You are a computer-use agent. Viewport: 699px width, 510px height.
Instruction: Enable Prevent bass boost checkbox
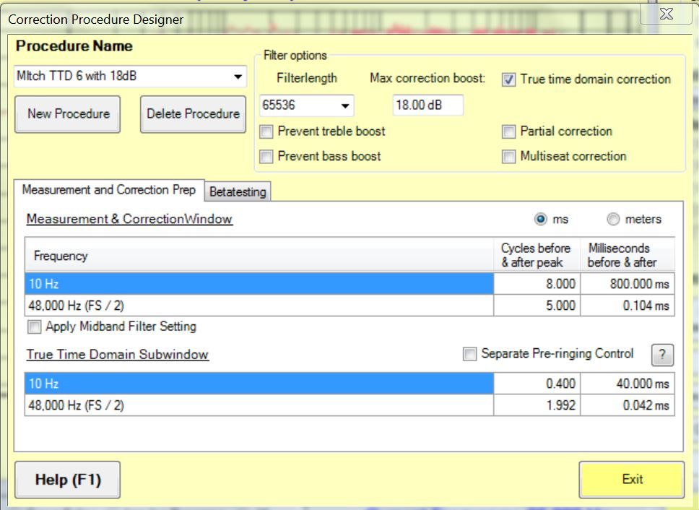coord(266,157)
